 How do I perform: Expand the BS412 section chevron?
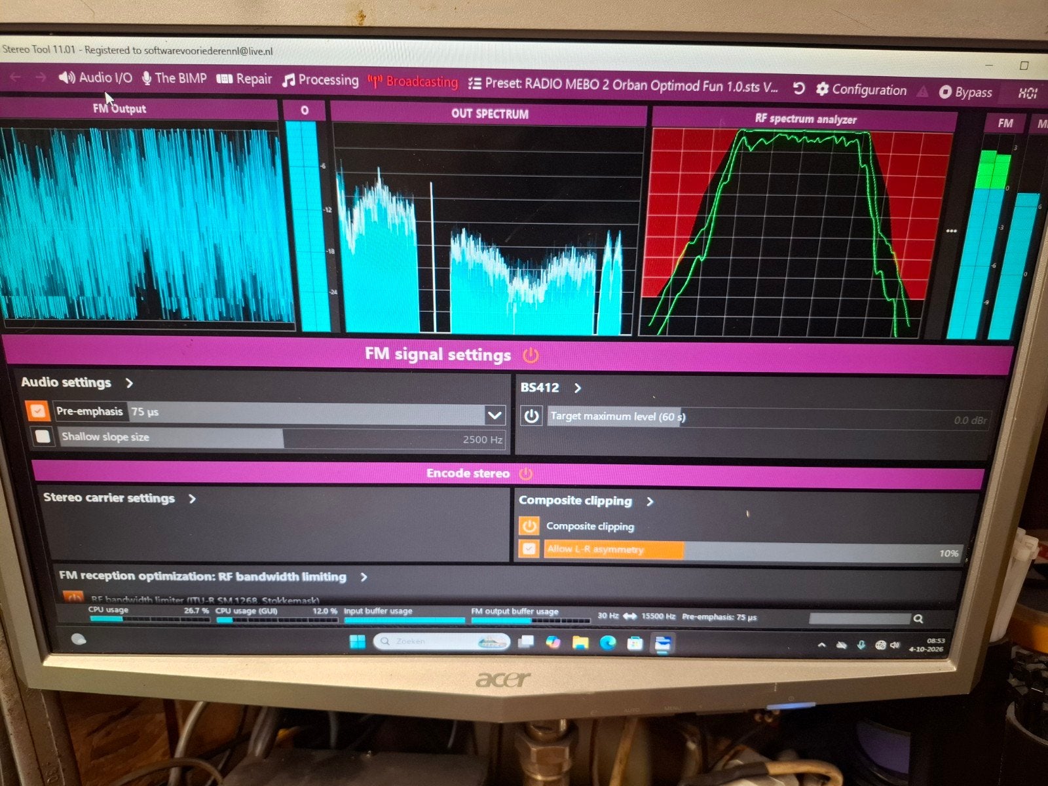pyautogui.click(x=577, y=388)
